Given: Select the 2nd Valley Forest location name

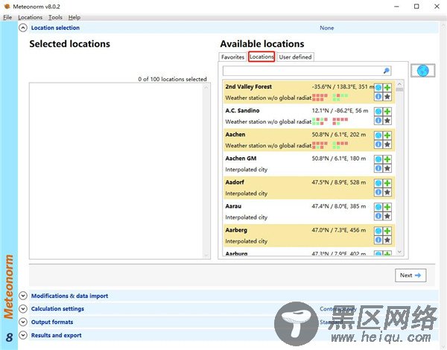Looking at the screenshot, I should point(249,86).
